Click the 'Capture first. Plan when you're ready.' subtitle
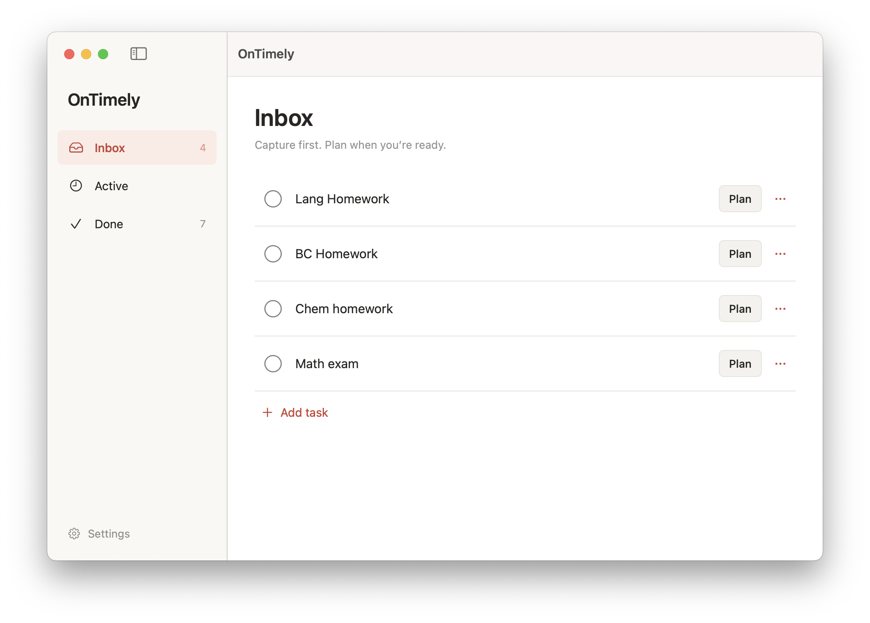Image resolution: width=870 pixels, height=623 pixels. [x=350, y=145]
